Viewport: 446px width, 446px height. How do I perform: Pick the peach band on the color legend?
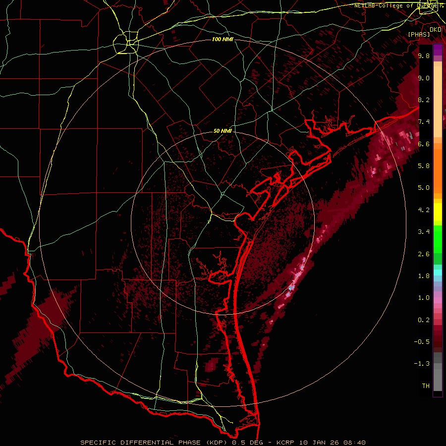click(438, 102)
